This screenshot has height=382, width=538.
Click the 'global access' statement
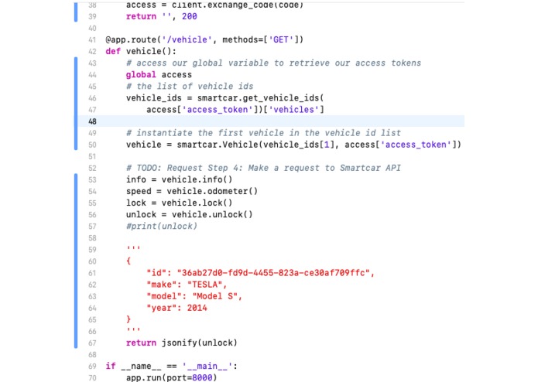pyautogui.click(x=159, y=75)
